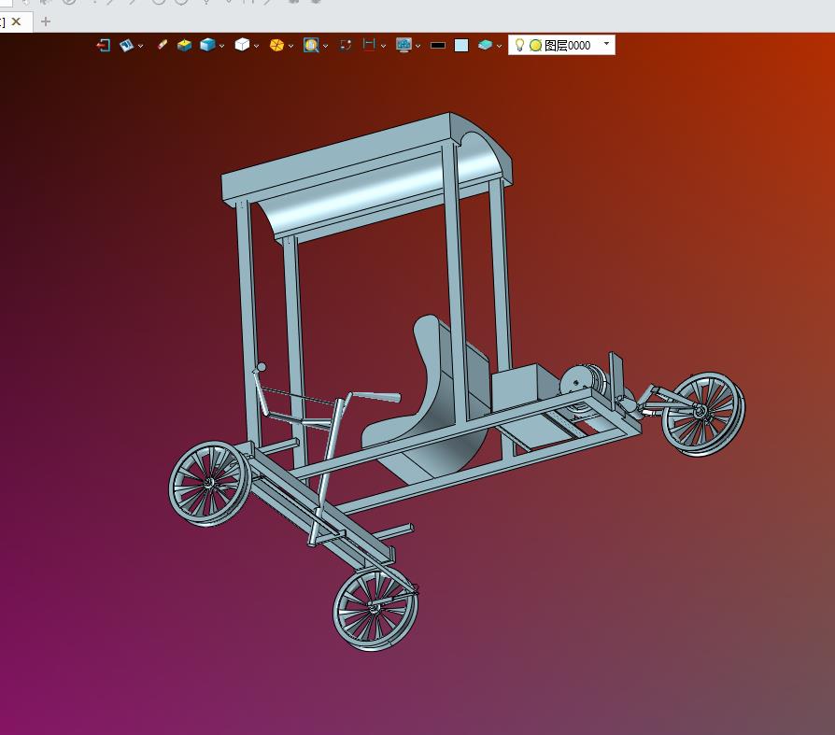
Task: Open the white cube view dropdown
Action: [x=256, y=46]
